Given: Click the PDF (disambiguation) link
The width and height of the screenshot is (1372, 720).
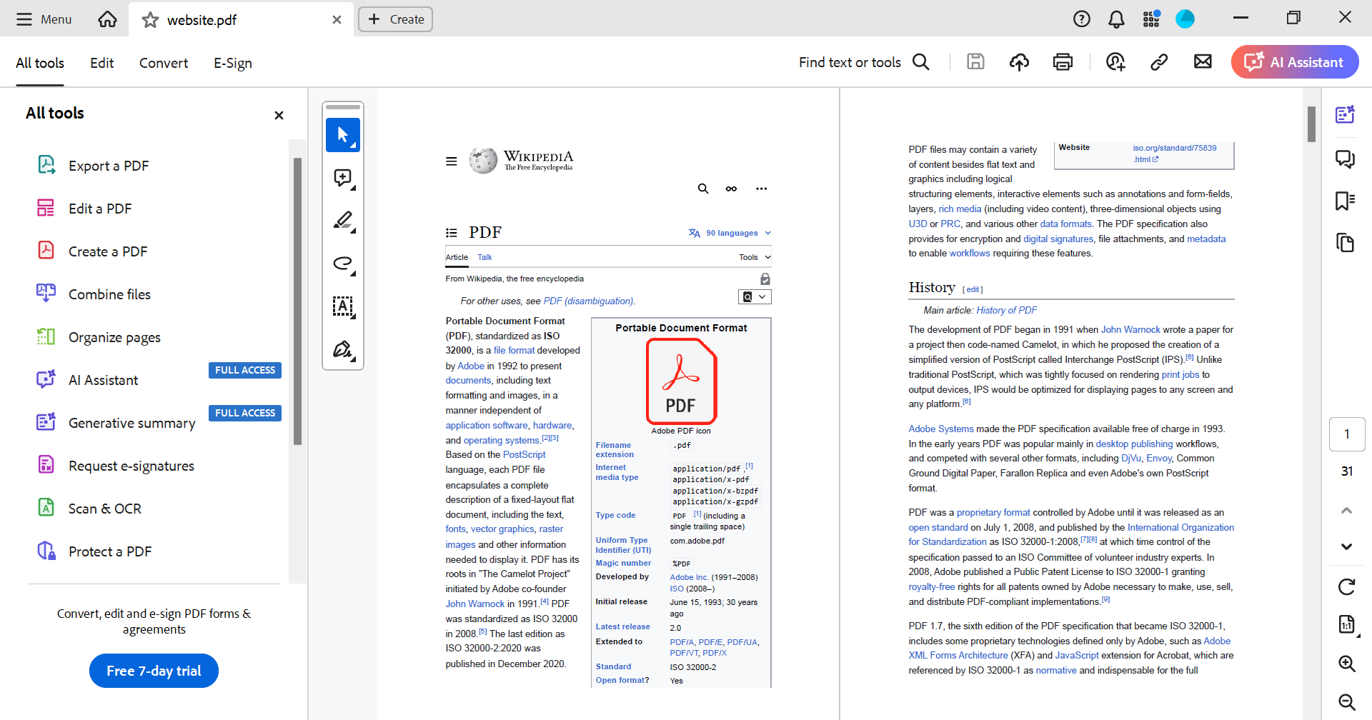Looking at the screenshot, I should 589,301.
